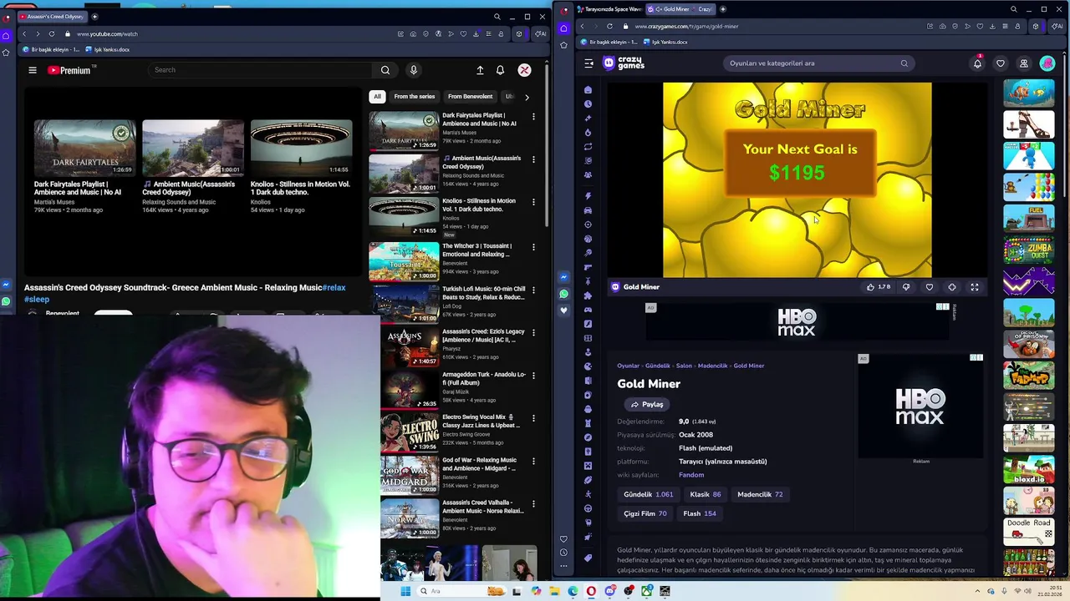Click the #relax hashtag link
The width and height of the screenshot is (1070, 601).
pos(334,288)
